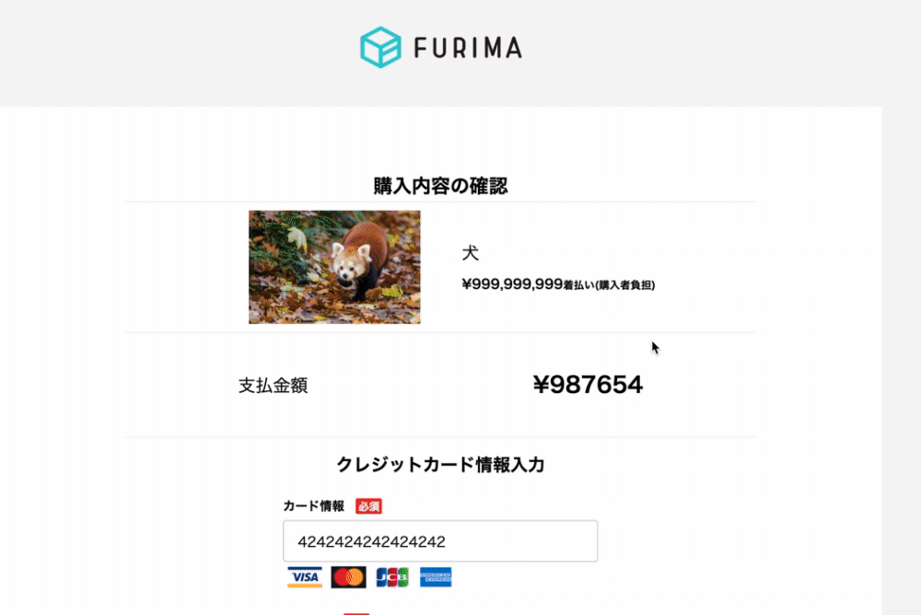This screenshot has height=615, width=921.
Task: Select the JCB card icon
Action: click(x=392, y=577)
